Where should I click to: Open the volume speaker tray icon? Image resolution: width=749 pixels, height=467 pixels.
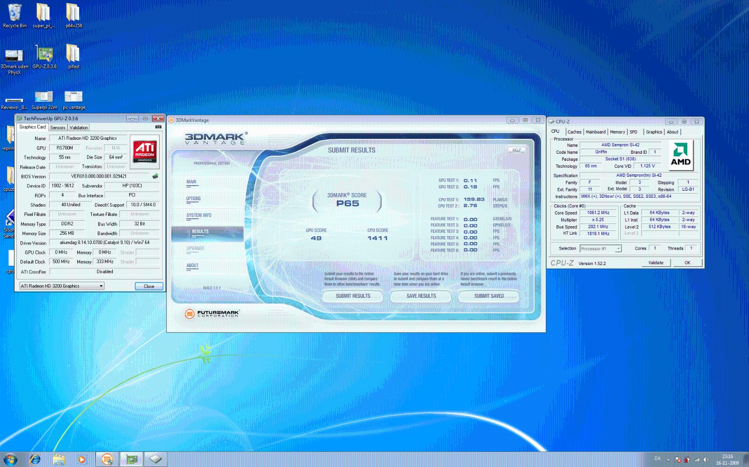point(706,460)
